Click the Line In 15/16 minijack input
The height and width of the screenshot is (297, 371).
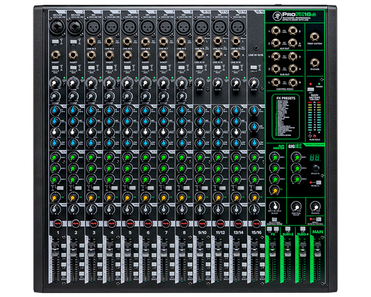[x=255, y=48]
